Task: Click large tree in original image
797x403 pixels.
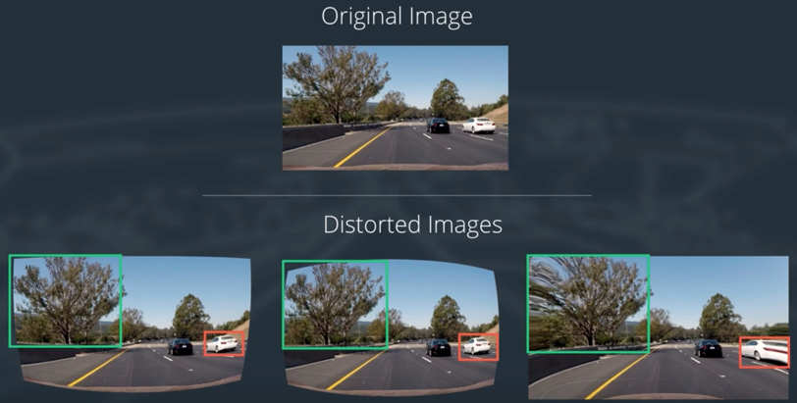Action: pos(336,84)
